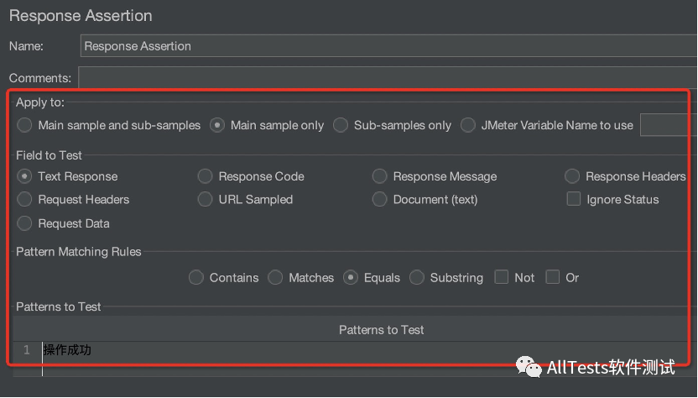Choose Response Code field option
The height and width of the screenshot is (398, 698).
206,176
